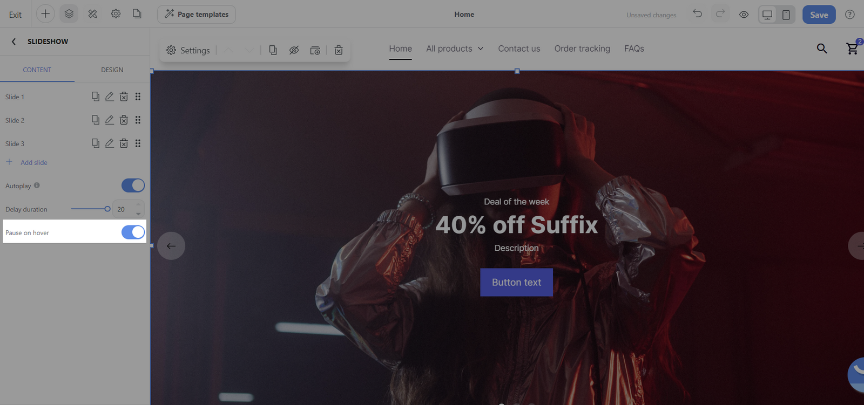Open site settings gear in top bar
The width and height of the screenshot is (864, 405).
pos(116,14)
